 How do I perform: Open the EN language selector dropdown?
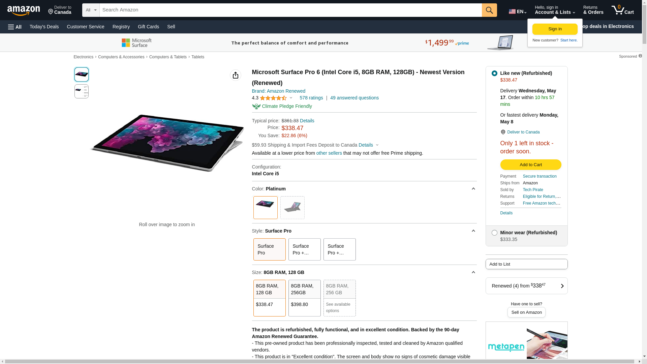[x=517, y=11]
